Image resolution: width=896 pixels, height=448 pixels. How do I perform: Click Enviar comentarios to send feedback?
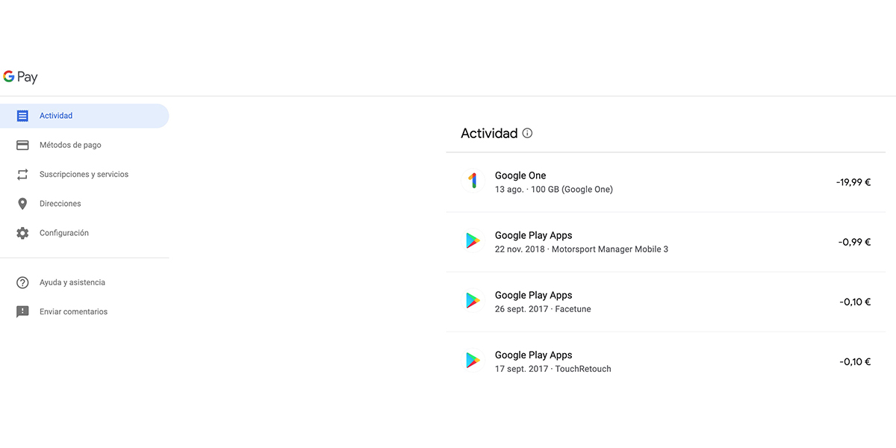point(74,311)
